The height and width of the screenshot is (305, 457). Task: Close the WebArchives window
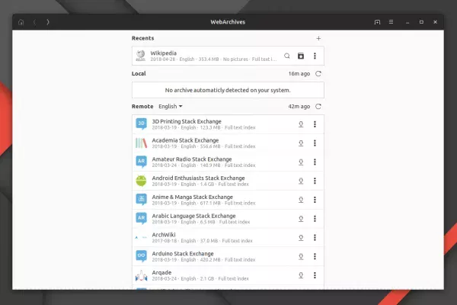click(435, 22)
